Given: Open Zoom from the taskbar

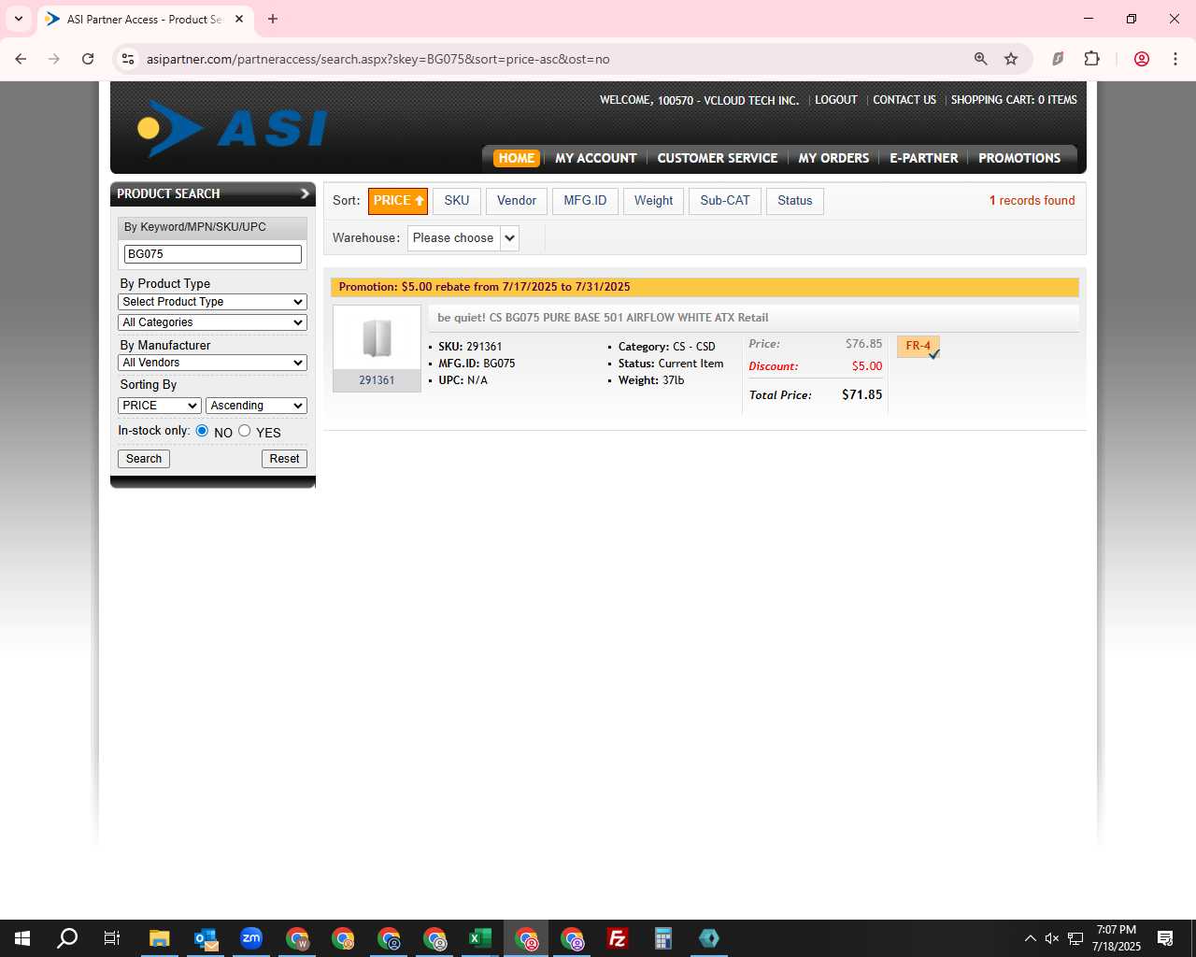Looking at the screenshot, I should point(251,938).
